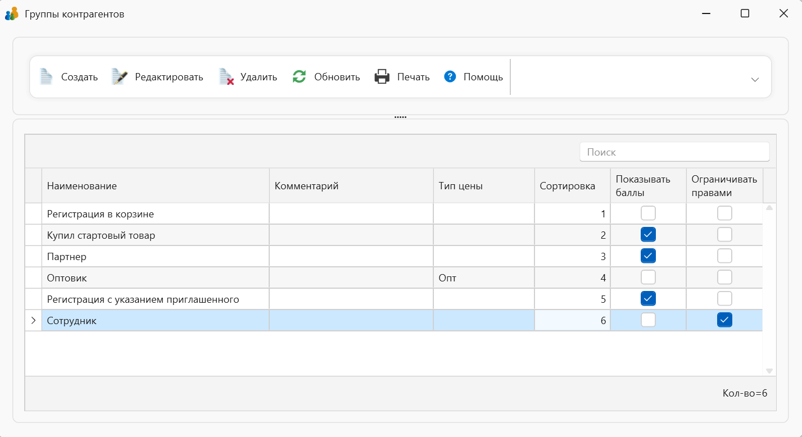The height and width of the screenshot is (437, 802).
Task: Click the table scroll up arrow
Action: point(769,208)
